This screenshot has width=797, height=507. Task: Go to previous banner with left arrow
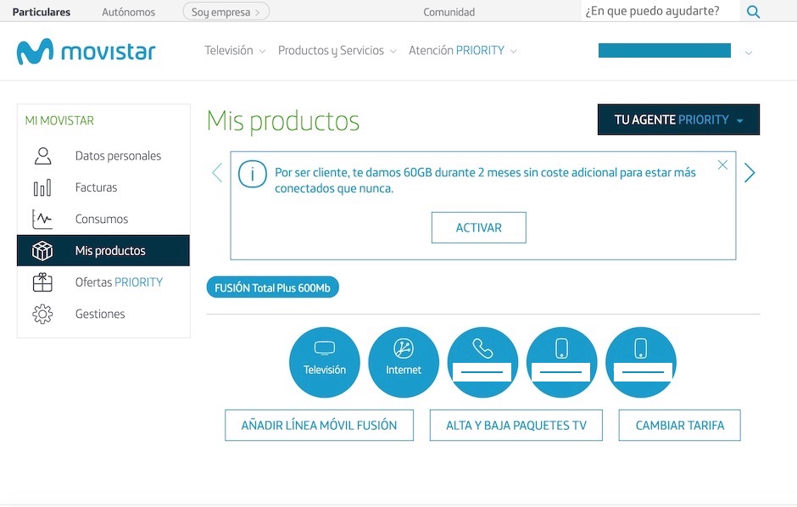(217, 173)
